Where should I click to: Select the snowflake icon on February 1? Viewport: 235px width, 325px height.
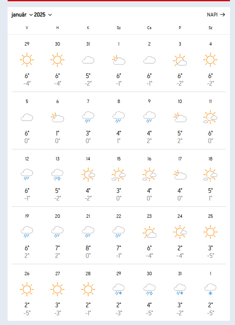210,290
